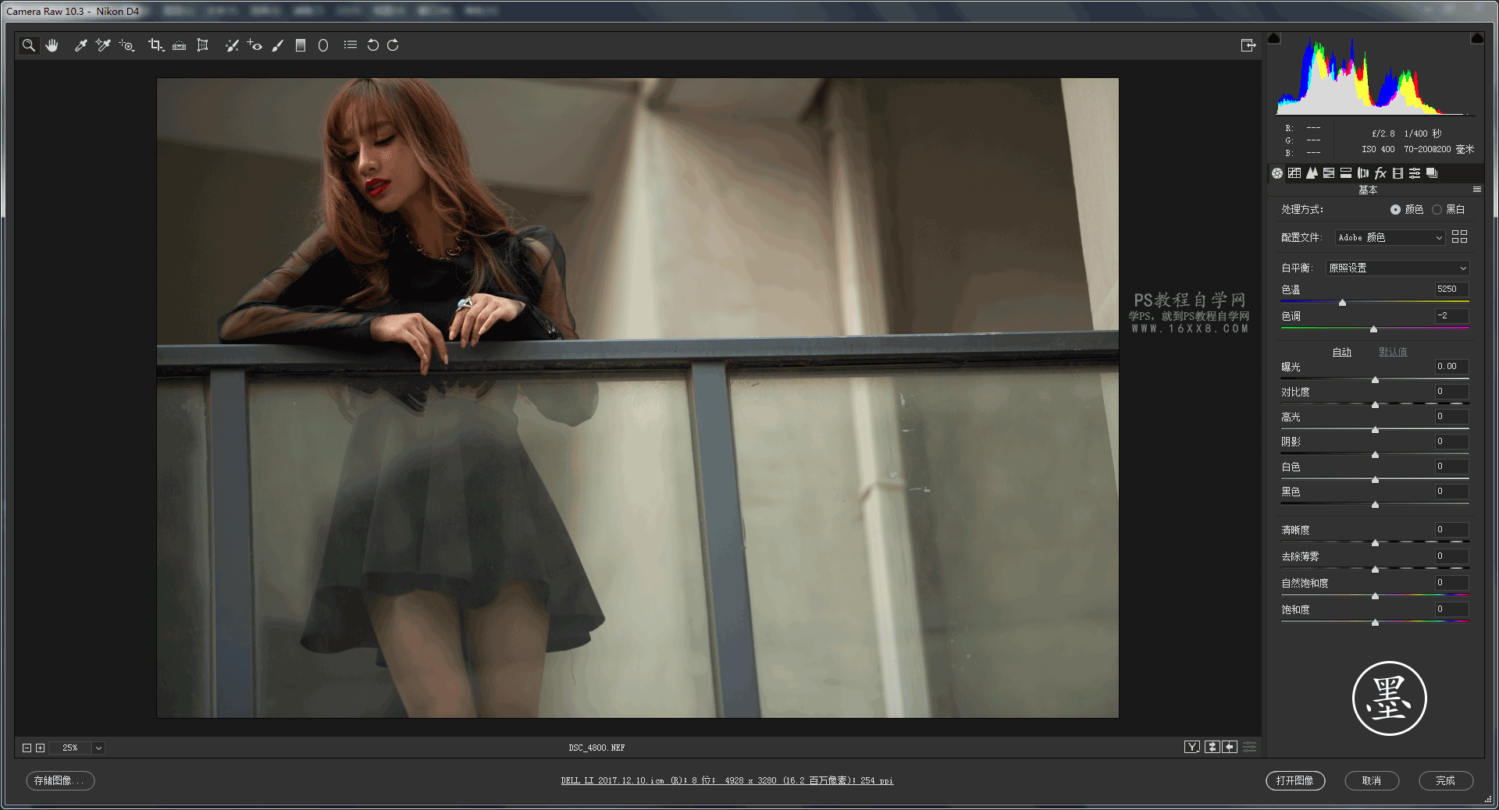This screenshot has width=1499, height=810.
Task: Select the Graduated Filter tool
Action: click(301, 45)
